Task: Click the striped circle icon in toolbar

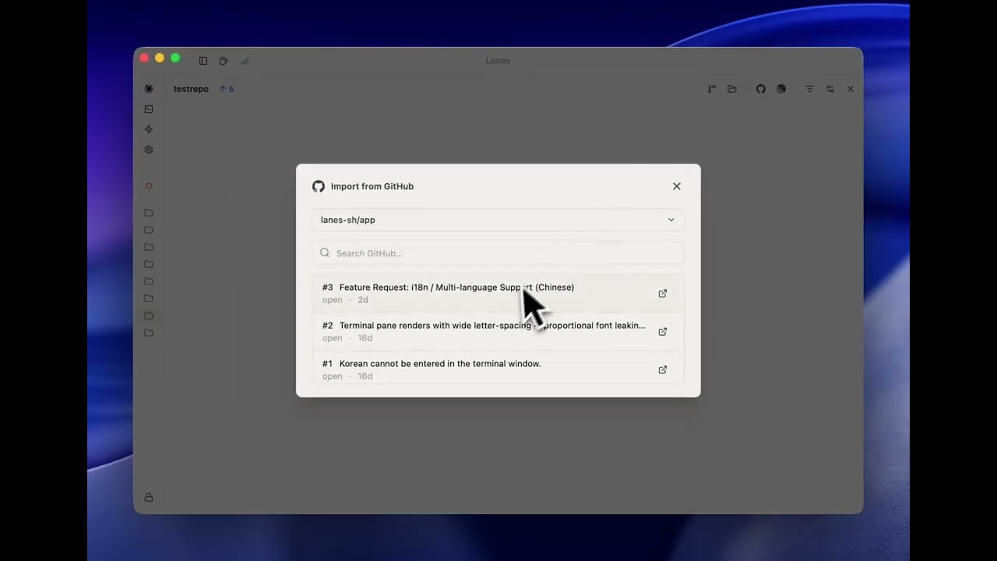Action: 781,89
